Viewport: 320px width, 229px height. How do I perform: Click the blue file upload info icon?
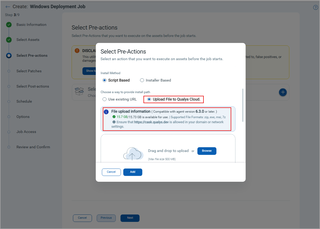[106, 112]
